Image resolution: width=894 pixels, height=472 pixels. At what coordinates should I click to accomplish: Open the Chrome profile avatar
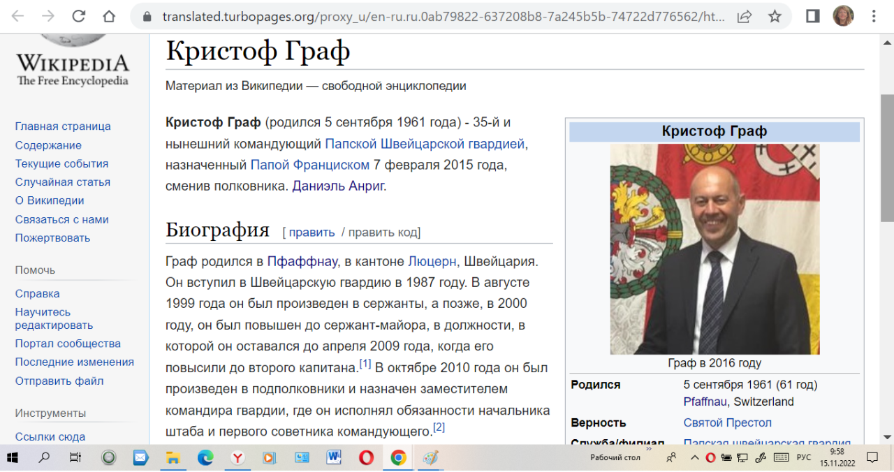pos(843,16)
